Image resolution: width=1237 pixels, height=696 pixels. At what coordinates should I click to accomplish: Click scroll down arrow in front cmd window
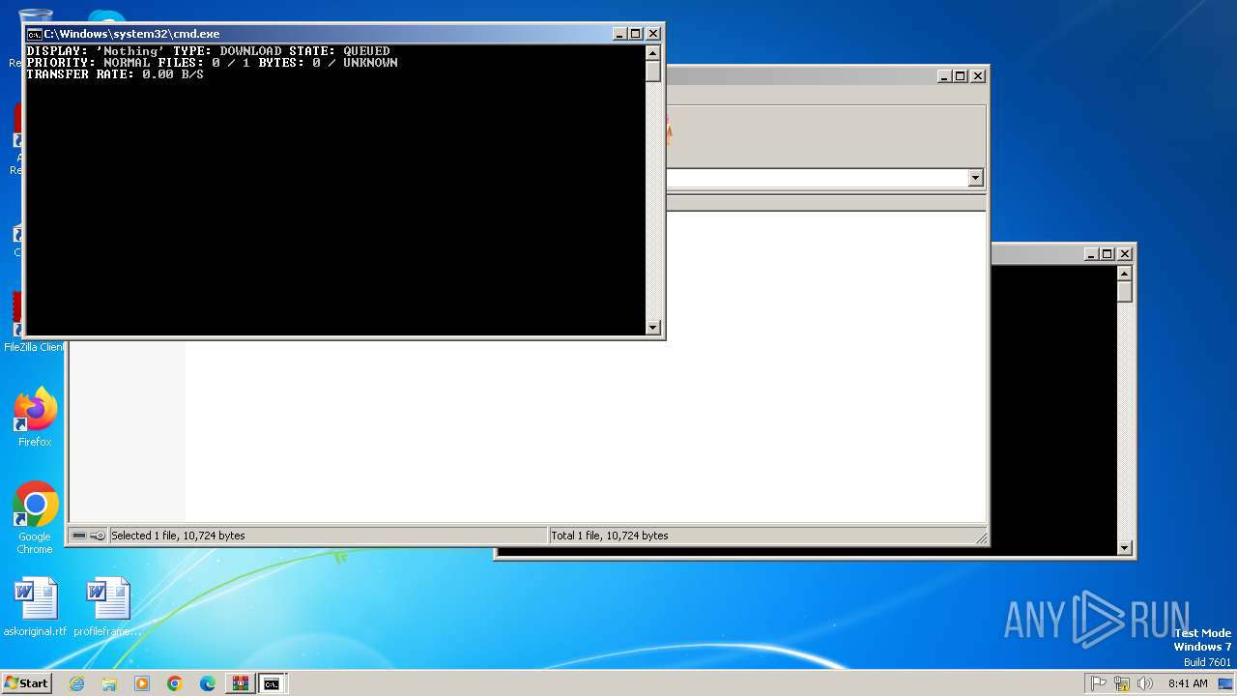click(x=653, y=328)
